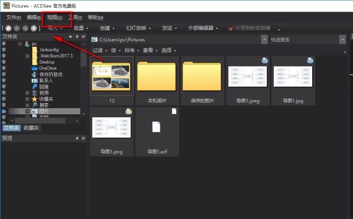This screenshot has height=219, width=353.
Task: Open the 选择 dropdown
Action: 169,50
